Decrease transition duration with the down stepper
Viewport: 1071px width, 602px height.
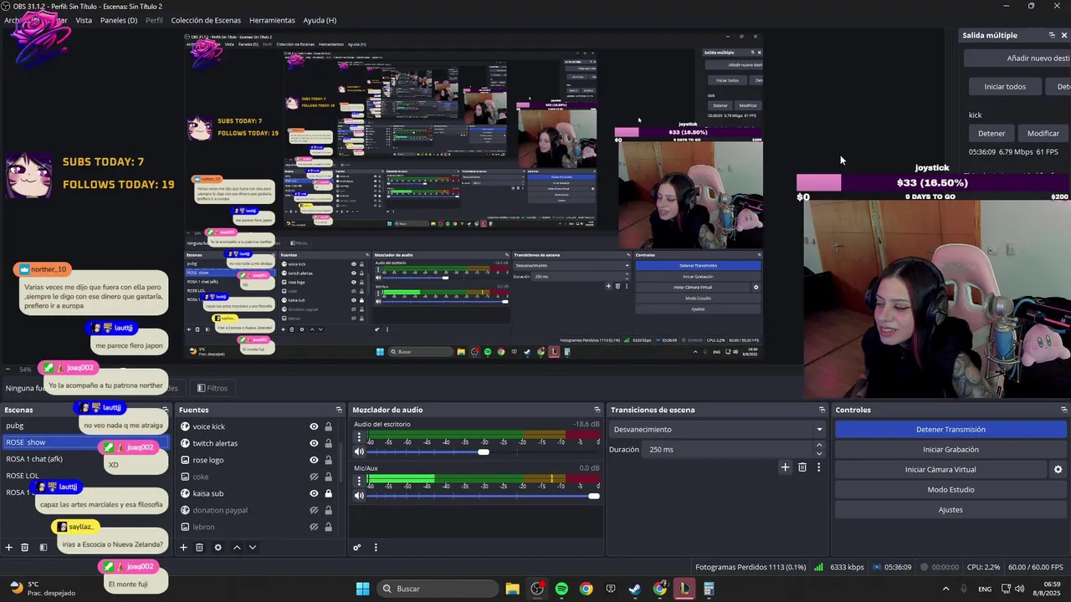(819, 453)
